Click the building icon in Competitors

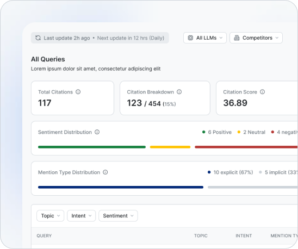click(237, 38)
